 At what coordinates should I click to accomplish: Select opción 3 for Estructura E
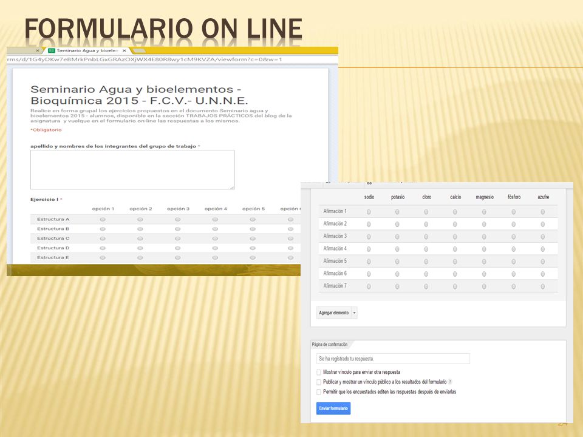(178, 257)
